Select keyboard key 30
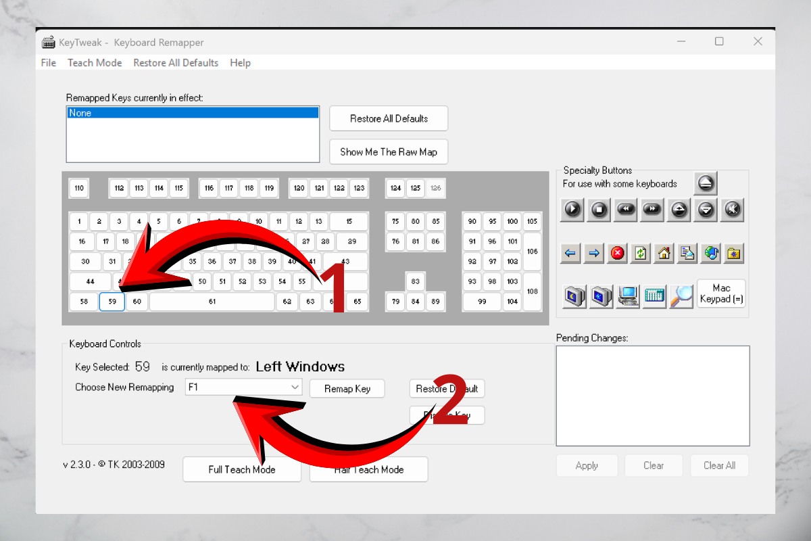The height and width of the screenshot is (541, 811). (85, 261)
